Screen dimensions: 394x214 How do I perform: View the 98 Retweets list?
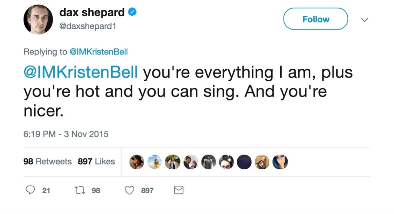tap(48, 161)
